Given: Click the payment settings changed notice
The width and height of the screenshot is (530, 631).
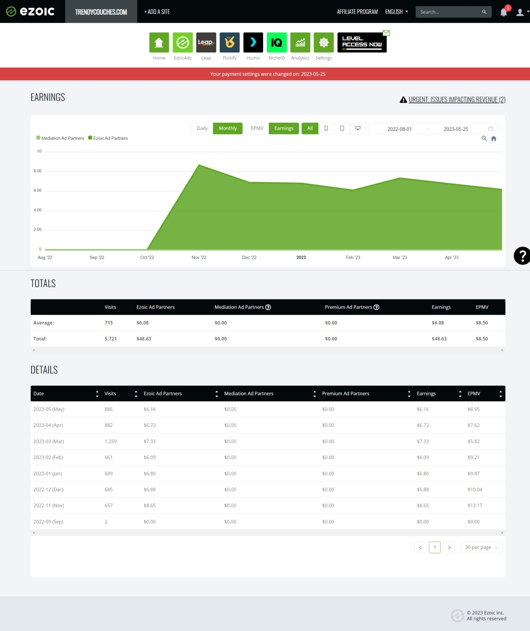Looking at the screenshot, I should pos(268,74).
